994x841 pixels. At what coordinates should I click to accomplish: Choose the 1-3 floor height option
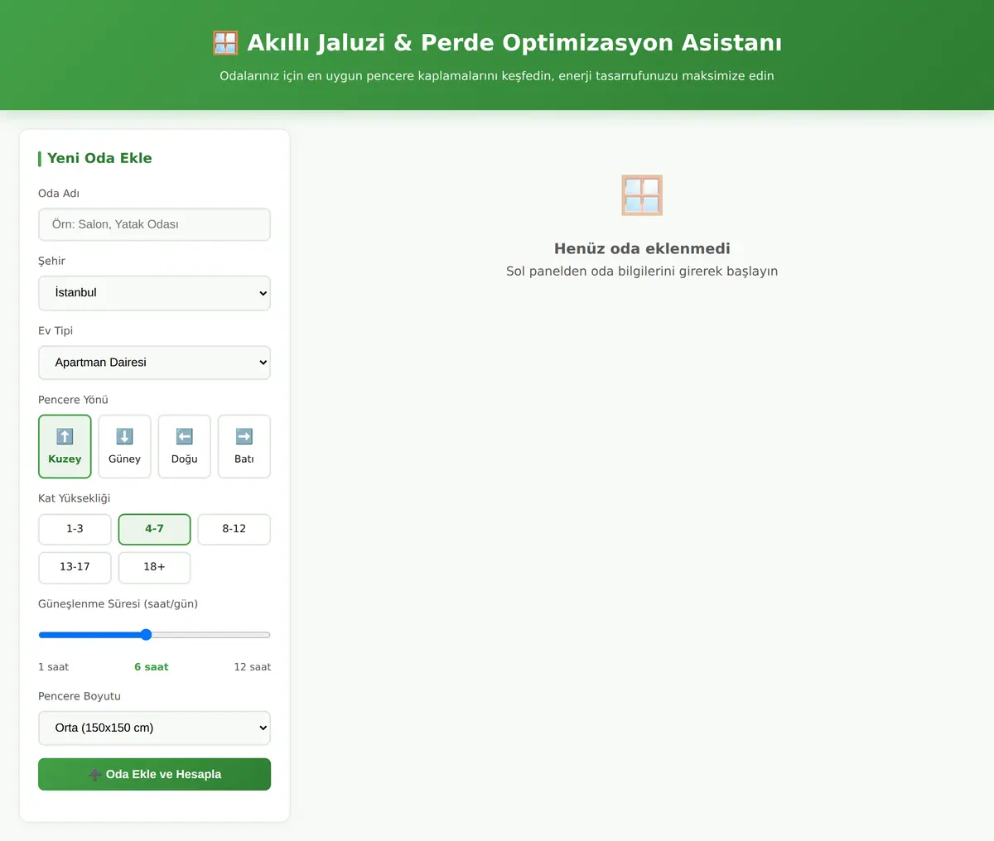(75, 529)
